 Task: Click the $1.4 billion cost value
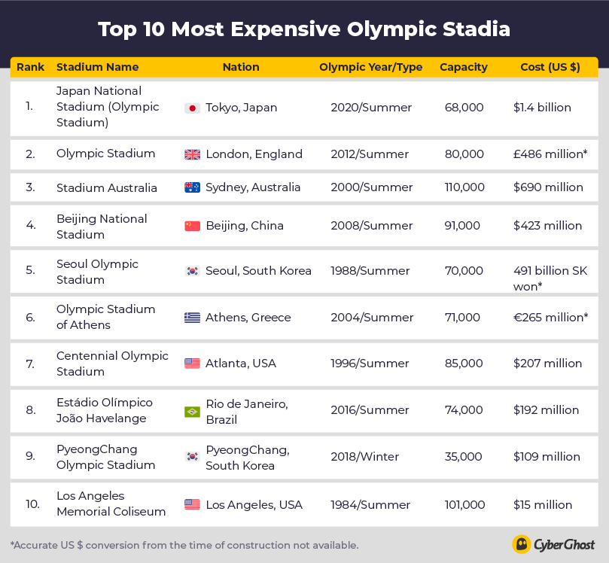542,108
